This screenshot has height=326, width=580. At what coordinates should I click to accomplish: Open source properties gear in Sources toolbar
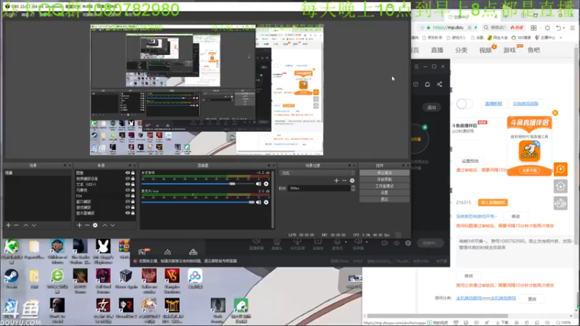pyautogui.click(x=95, y=225)
